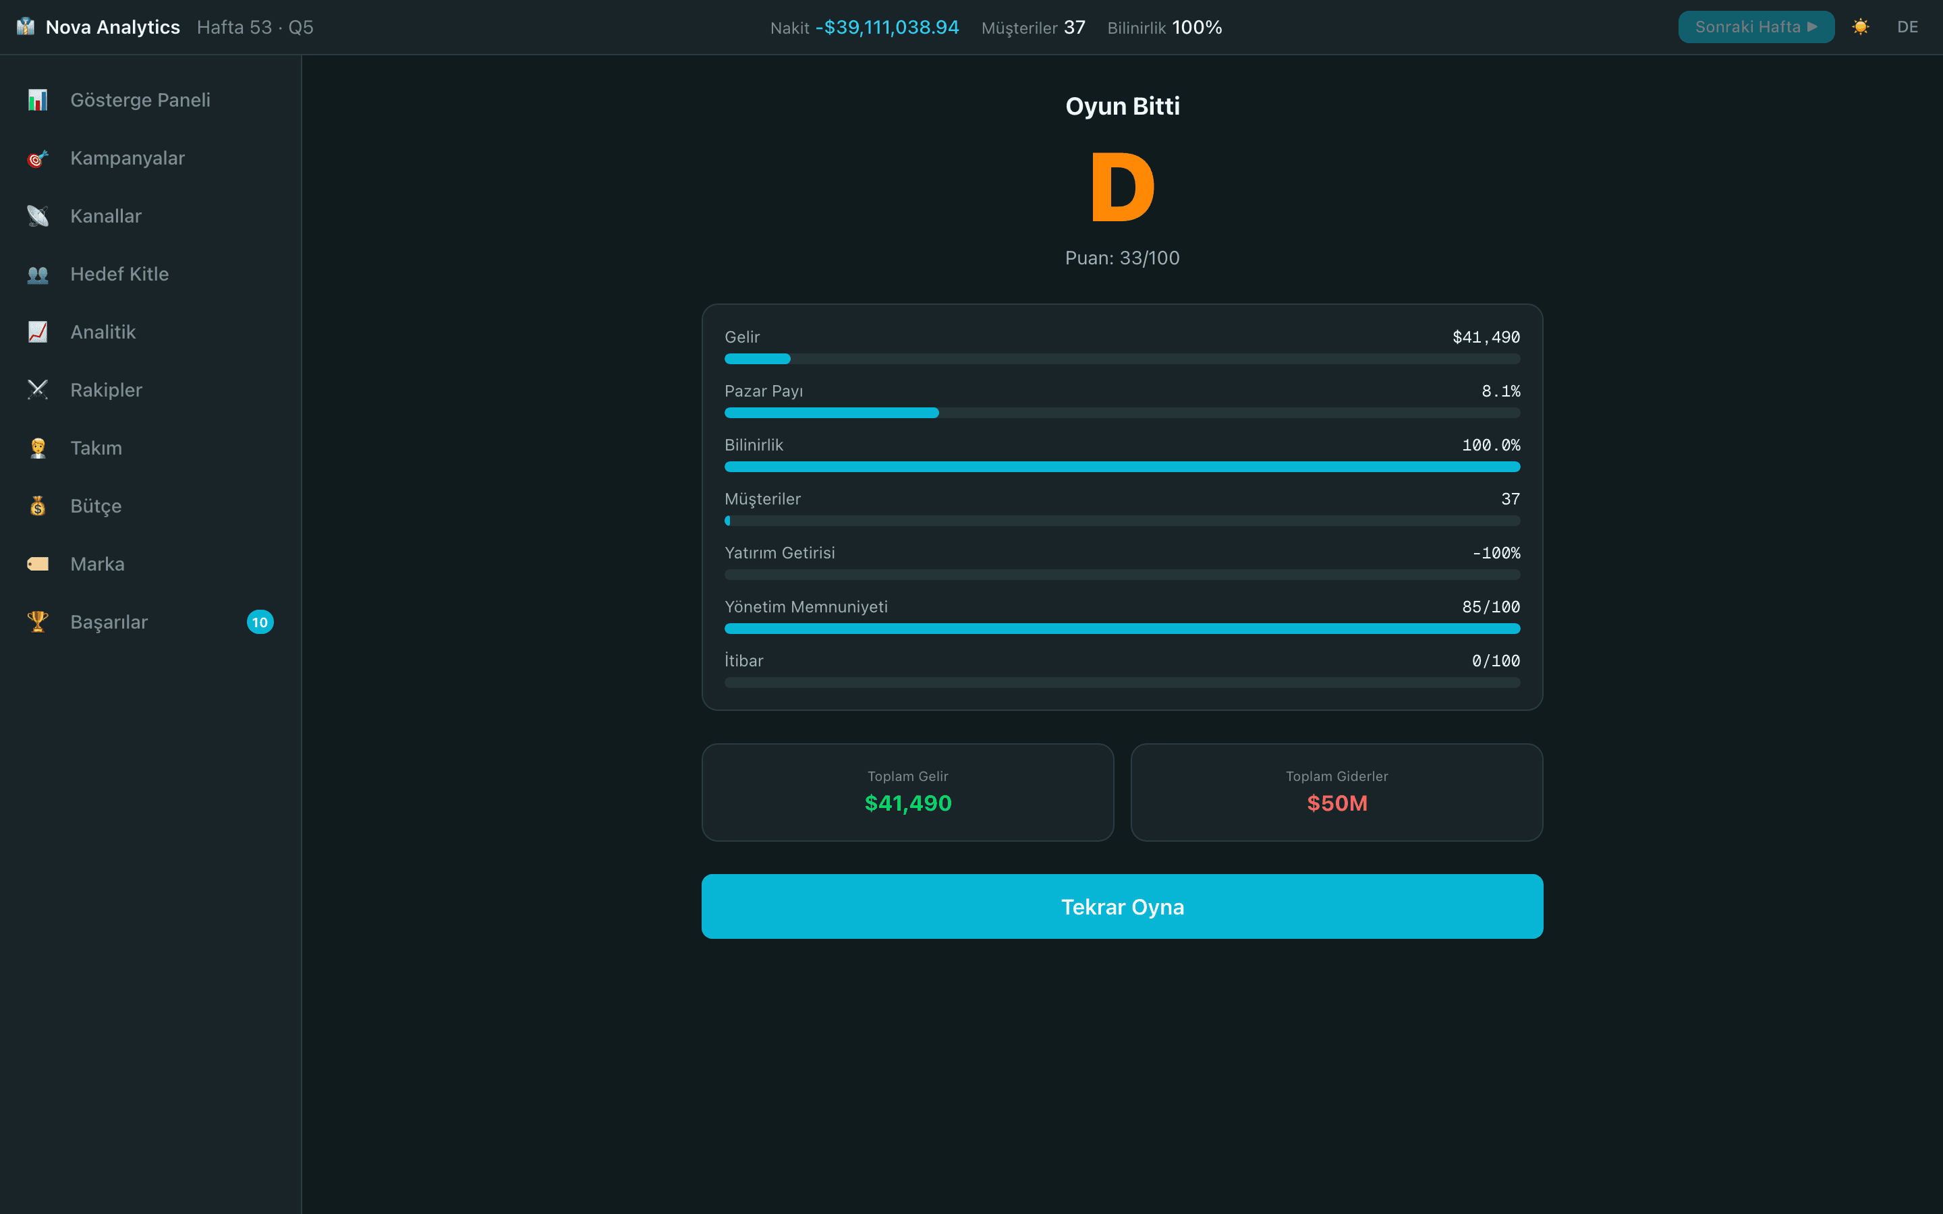Open the Analitik page
Screen dimensions: 1943x1214
coord(150,332)
